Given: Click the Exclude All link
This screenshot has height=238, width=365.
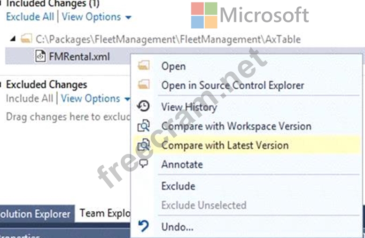Looking at the screenshot, I should (x=30, y=17).
